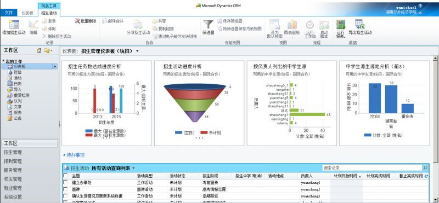Switch to the 仪表板 ribbon tab
This screenshot has width=439, height=203.
click(28, 13)
